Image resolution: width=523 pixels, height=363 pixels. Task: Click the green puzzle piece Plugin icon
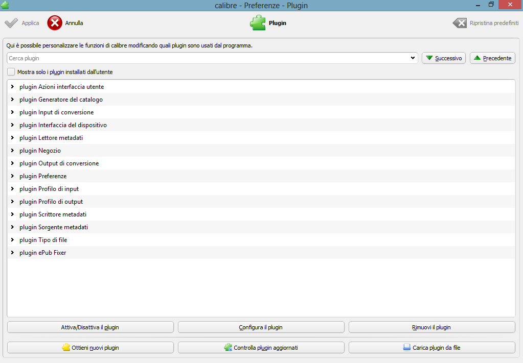click(258, 23)
